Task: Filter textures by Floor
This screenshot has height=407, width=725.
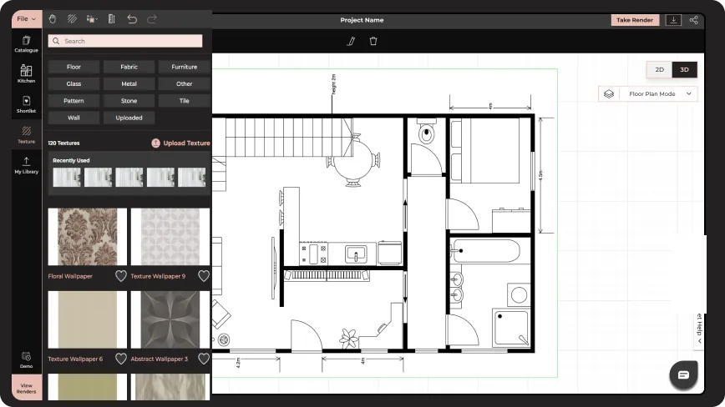Action: pos(74,67)
